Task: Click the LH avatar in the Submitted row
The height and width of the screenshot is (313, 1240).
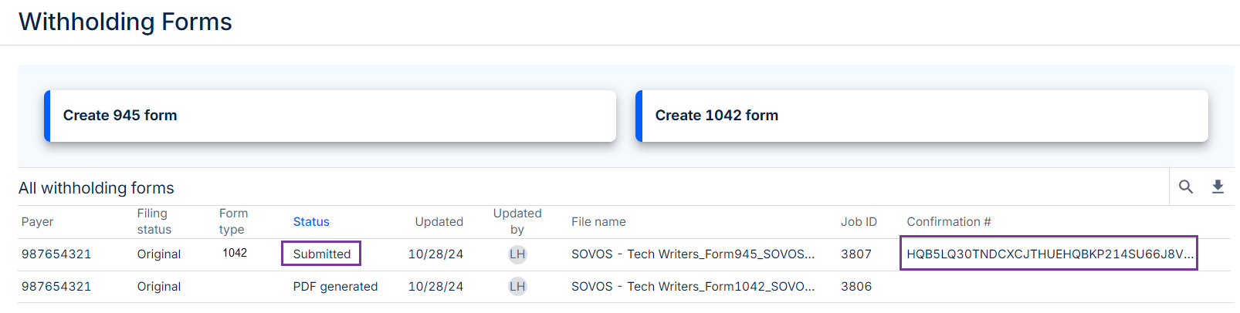Action: (x=517, y=254)
